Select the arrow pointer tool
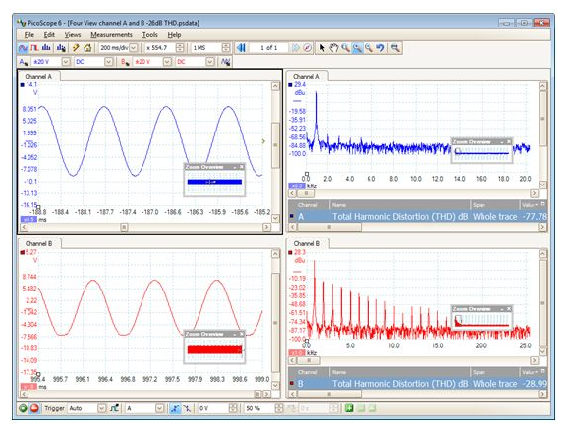568x424 pixels. coord(322,48)
